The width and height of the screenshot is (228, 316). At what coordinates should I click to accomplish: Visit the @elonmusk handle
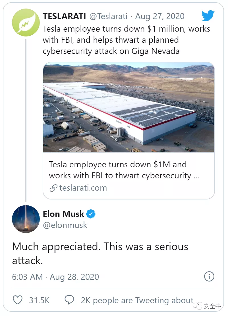[65, 225]
